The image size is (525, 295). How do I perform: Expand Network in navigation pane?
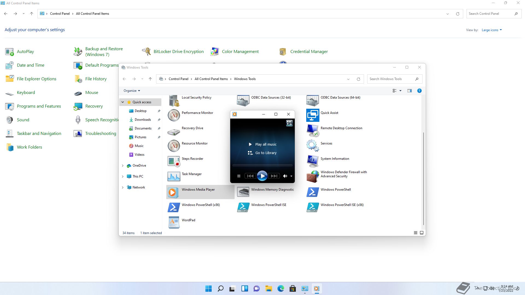click(x=123, y=187)
